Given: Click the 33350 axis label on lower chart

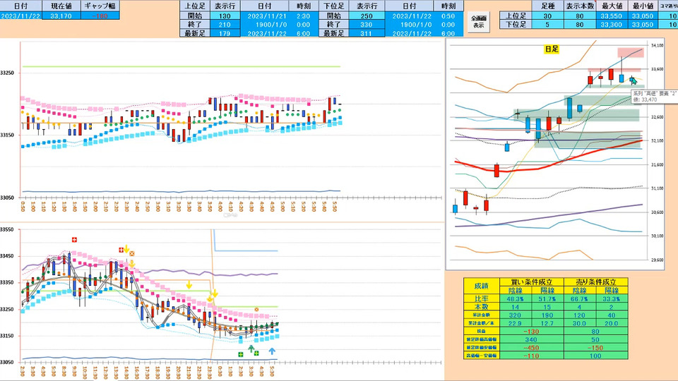Looking at the screenshot, I should 7,282.
